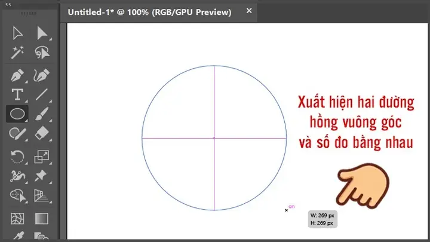430x242 pixels.
Task: Click the circle's center point
Action: click(214, 138)
